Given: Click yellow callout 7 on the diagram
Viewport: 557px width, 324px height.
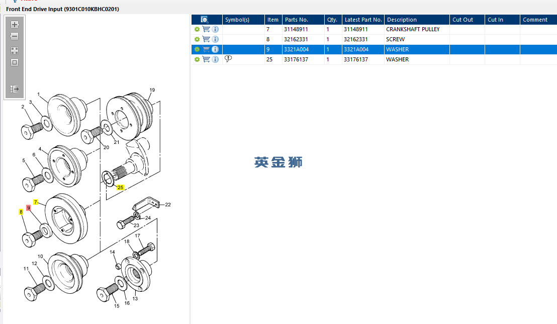Looking at the screenshot, I should [36, 202].
